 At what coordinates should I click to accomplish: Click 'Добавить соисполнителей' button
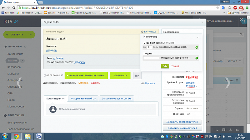point(182,122)
